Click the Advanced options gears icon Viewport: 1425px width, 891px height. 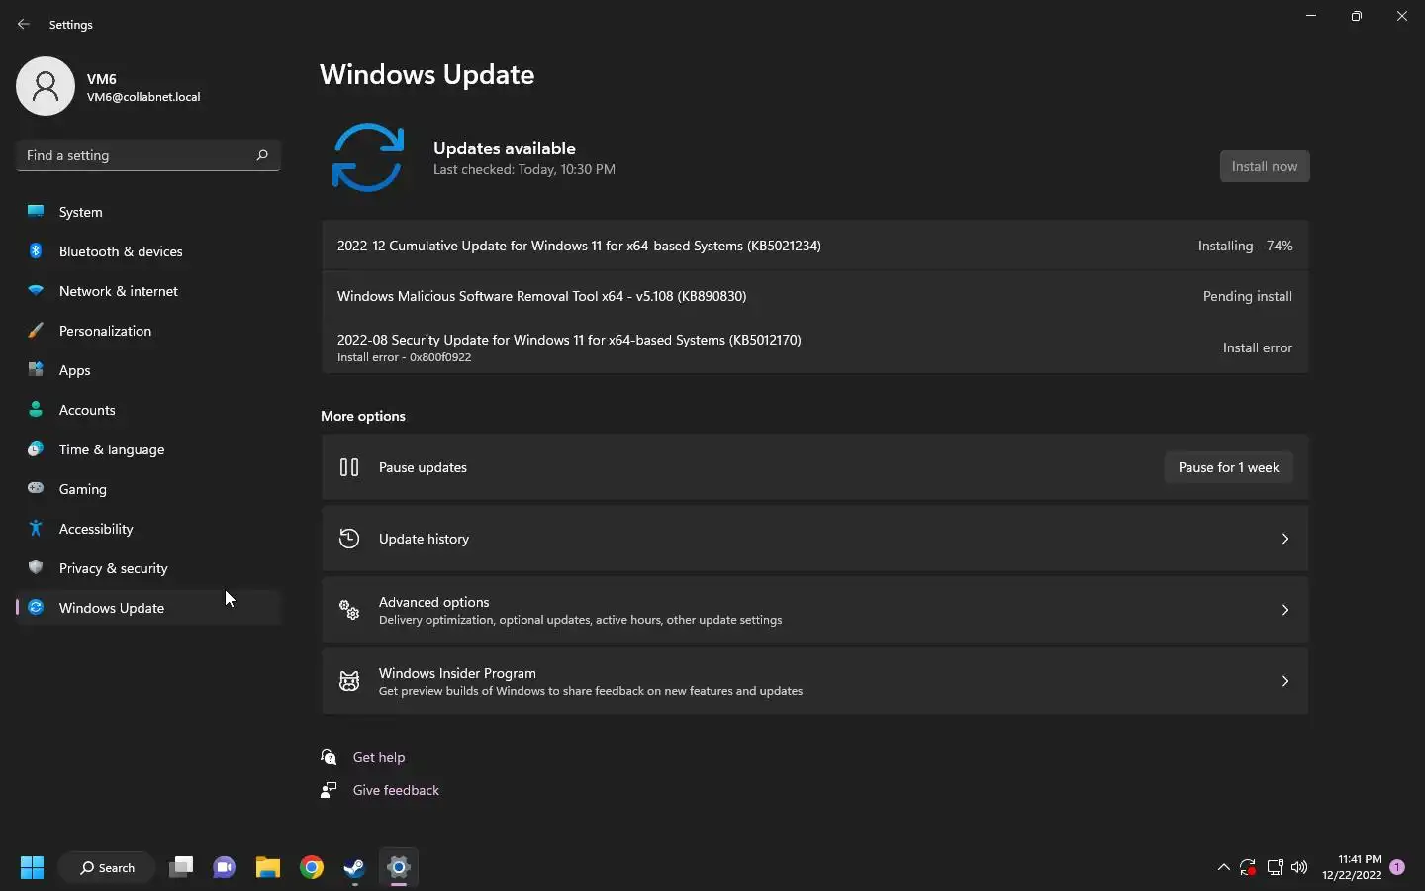pyautogui.click(x=349, y=610)
